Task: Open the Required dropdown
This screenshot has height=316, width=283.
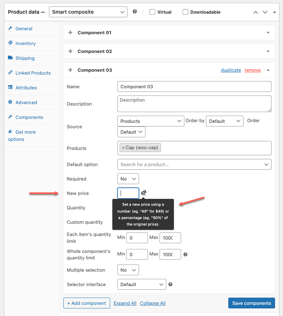Action: [x=128, y=179]
